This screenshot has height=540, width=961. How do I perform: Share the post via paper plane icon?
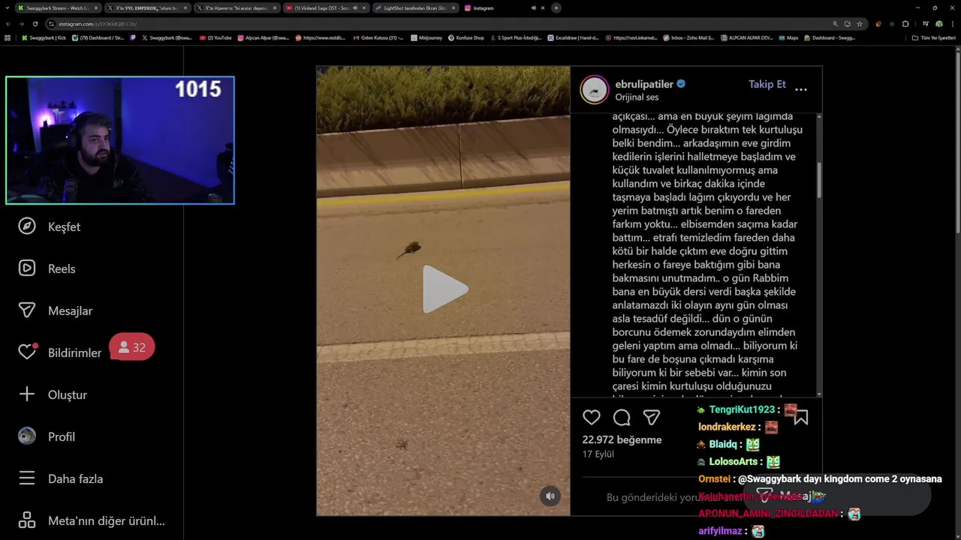[652, 418]
